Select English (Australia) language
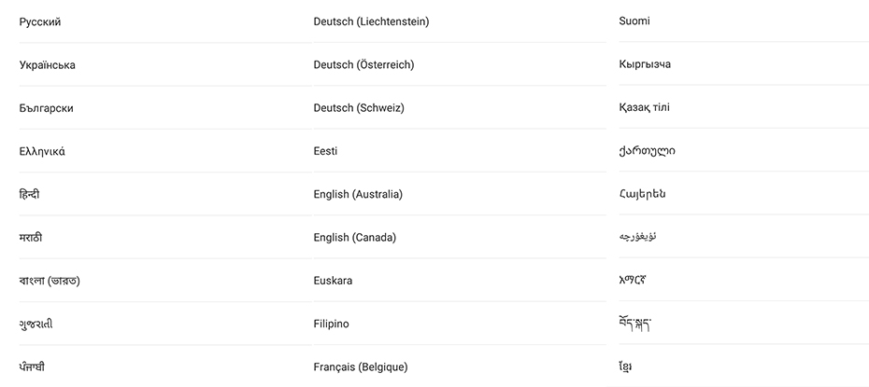Viewport: 869px width, 387px height. (x=358, y=194)
